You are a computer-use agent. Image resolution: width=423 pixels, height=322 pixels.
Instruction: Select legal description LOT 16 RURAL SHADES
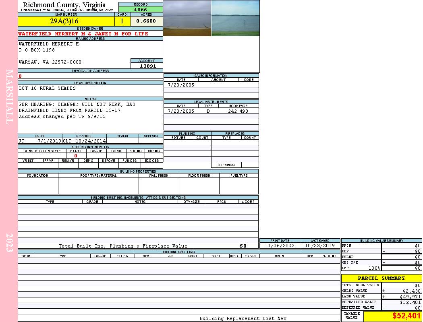click(48, 88)
